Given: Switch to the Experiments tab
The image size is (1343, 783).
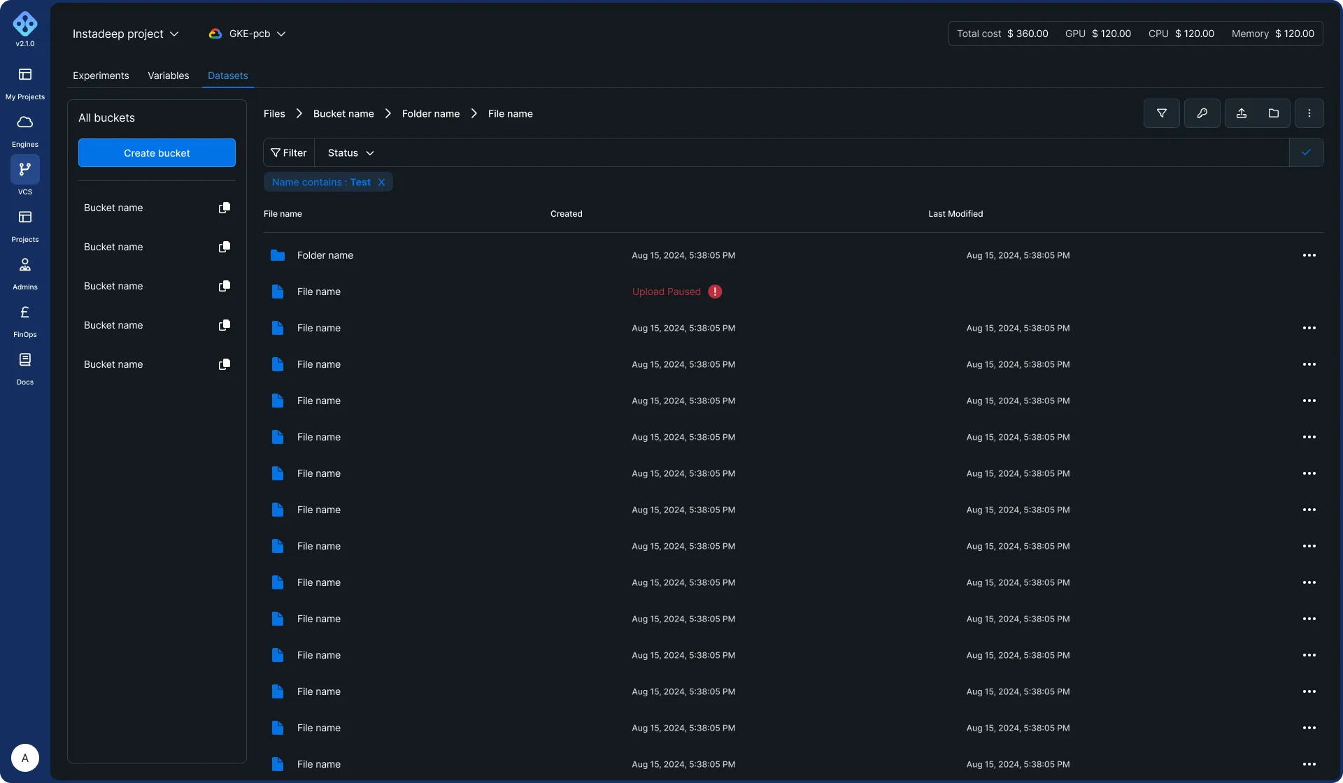Looking at the screenshot, I should click(x=101, y=76).
